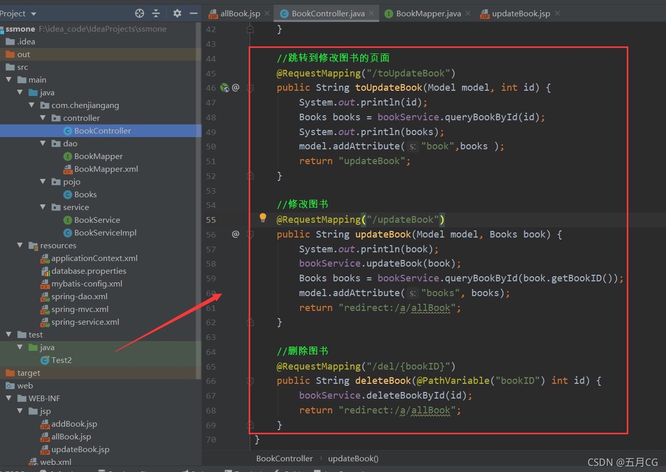Collapse the main folder in tree
This screenshot has height=472, width=666.
coord(9,80)
